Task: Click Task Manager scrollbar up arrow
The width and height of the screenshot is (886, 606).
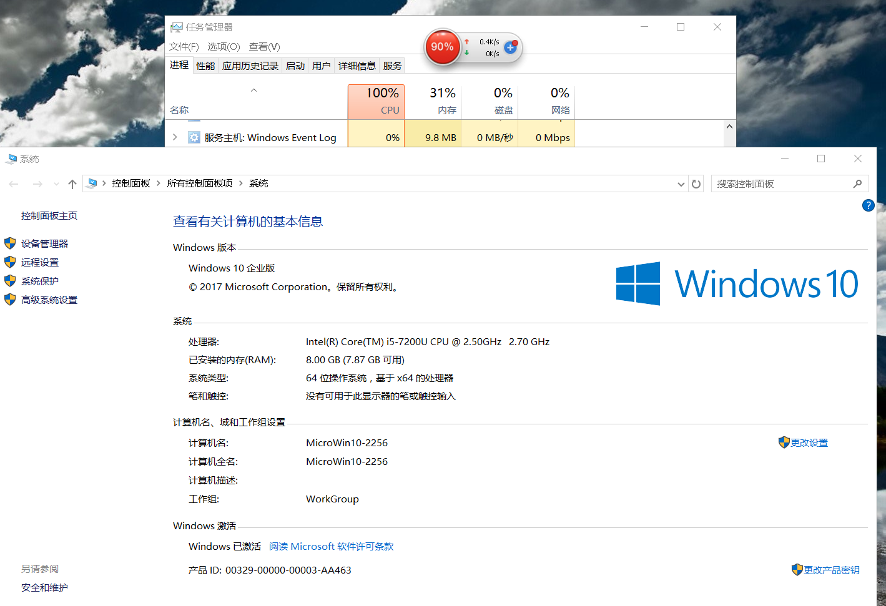Action: pos(729,127)
